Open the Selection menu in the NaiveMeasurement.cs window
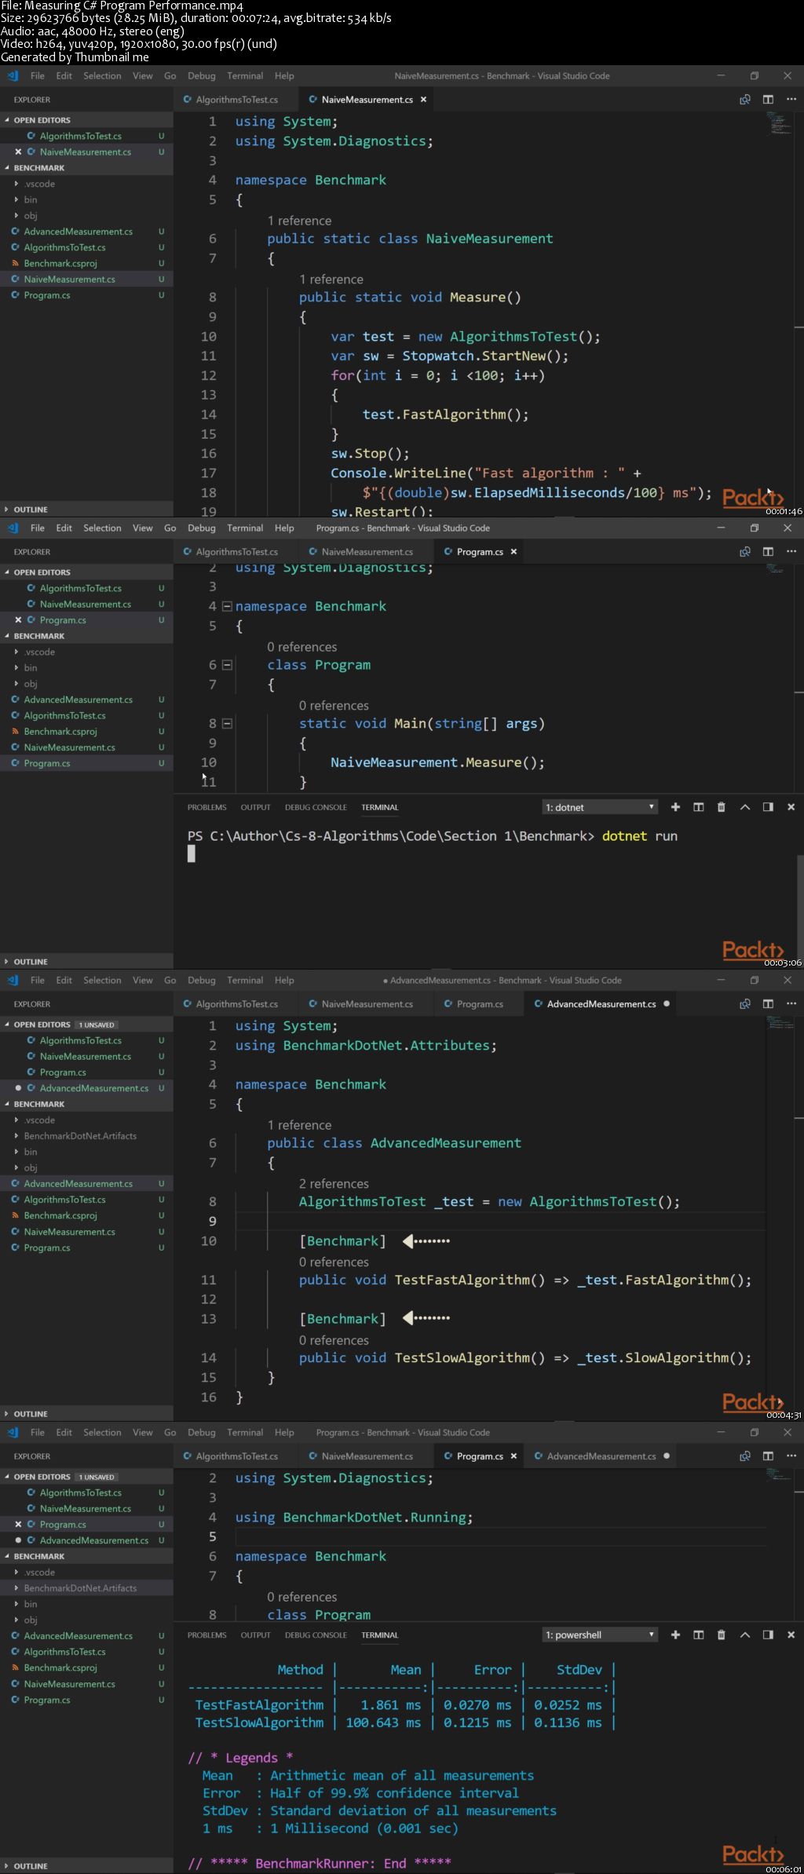Viewport: 804px width, 1874px height. (102, 76)
